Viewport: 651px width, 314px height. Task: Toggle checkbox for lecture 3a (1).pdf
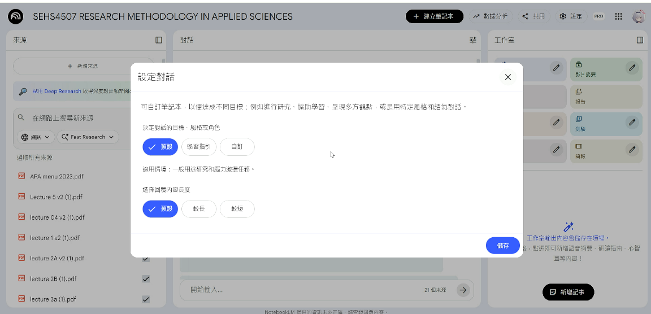click(x=146, y=299)
